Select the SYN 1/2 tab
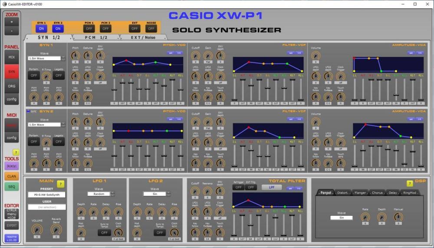The height and width of the screenshot is (248, 434). pyautogui.click(x=49, y=37)
